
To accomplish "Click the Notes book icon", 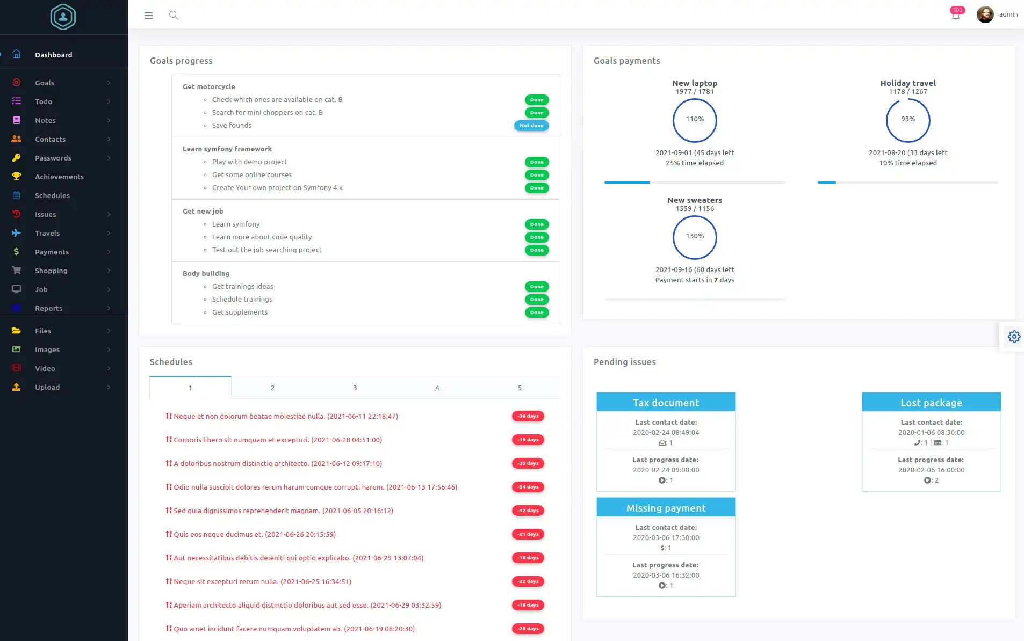I will pos(17,120).
